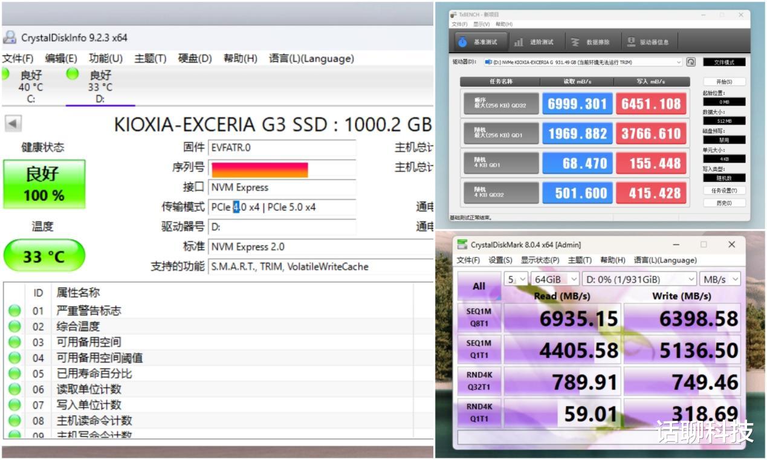Click the green indicator for attribute 01
767x460 pixels.
coord(15,311)
